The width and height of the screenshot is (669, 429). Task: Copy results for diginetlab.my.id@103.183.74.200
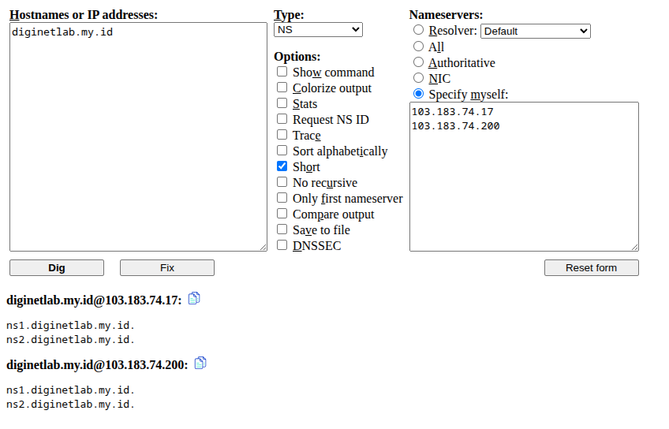pos(200,364)
